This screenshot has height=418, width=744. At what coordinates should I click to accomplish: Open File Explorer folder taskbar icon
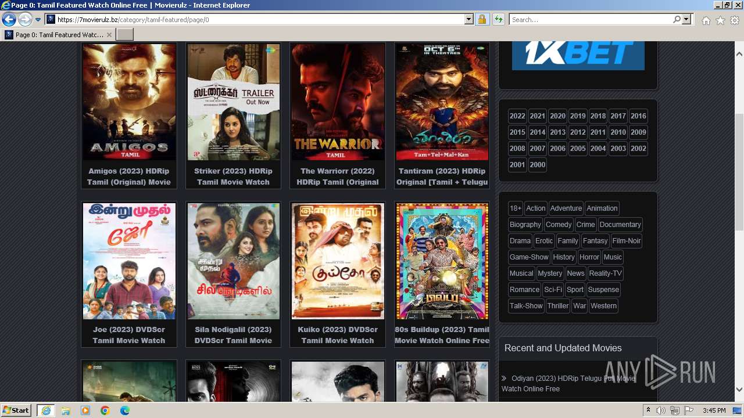point(66,410)
